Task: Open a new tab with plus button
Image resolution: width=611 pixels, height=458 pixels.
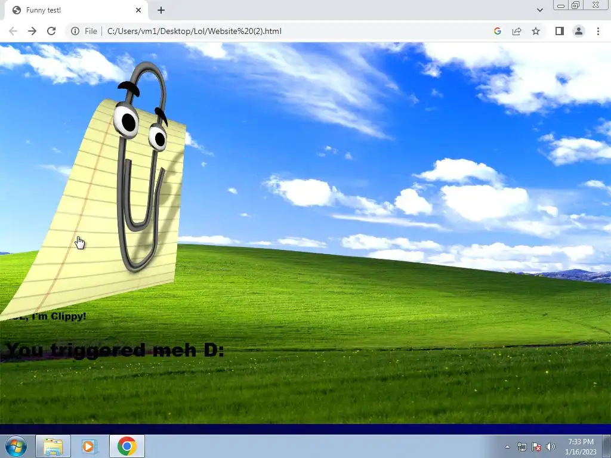Action: pos(161,10)
